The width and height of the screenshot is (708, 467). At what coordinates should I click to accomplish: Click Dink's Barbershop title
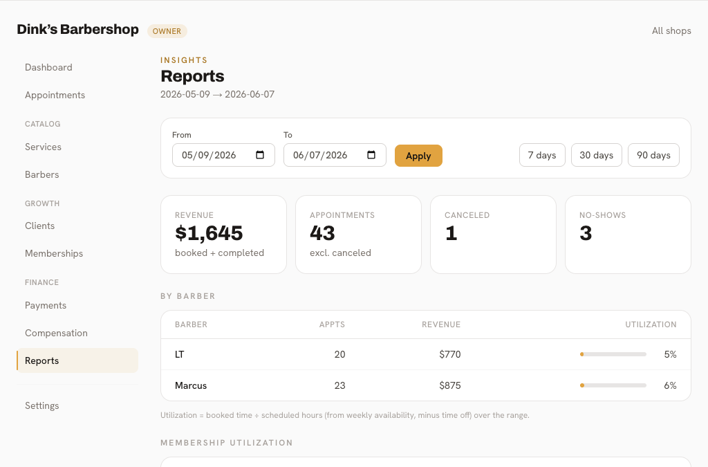click(x=77, y=29)
